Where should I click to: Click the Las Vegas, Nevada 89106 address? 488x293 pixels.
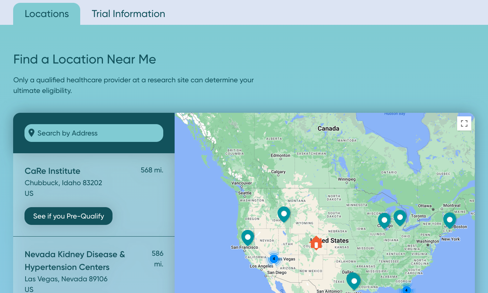[66, 279]
